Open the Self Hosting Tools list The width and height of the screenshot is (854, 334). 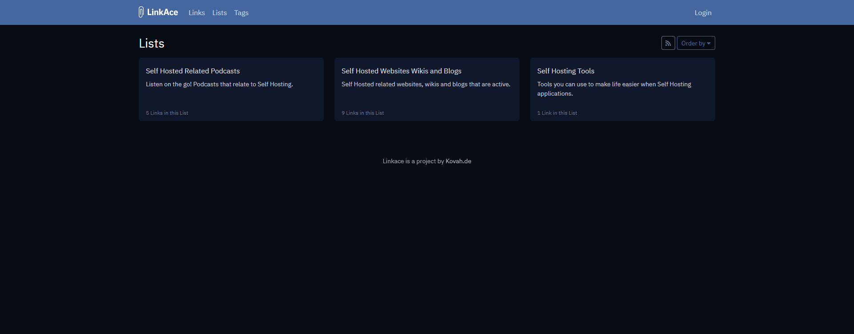click(565, 71)
